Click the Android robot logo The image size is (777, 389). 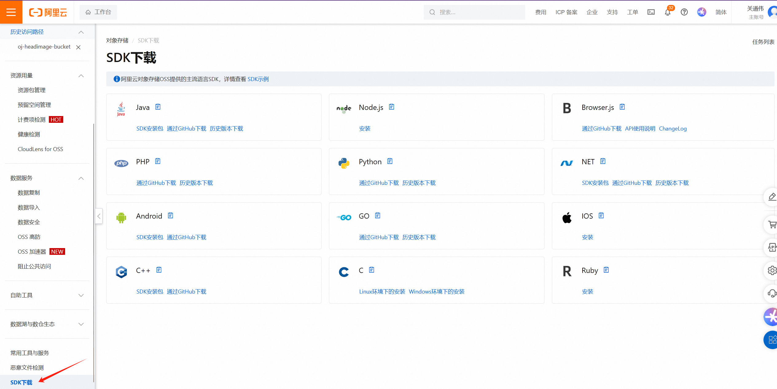[x=121, y=217]
